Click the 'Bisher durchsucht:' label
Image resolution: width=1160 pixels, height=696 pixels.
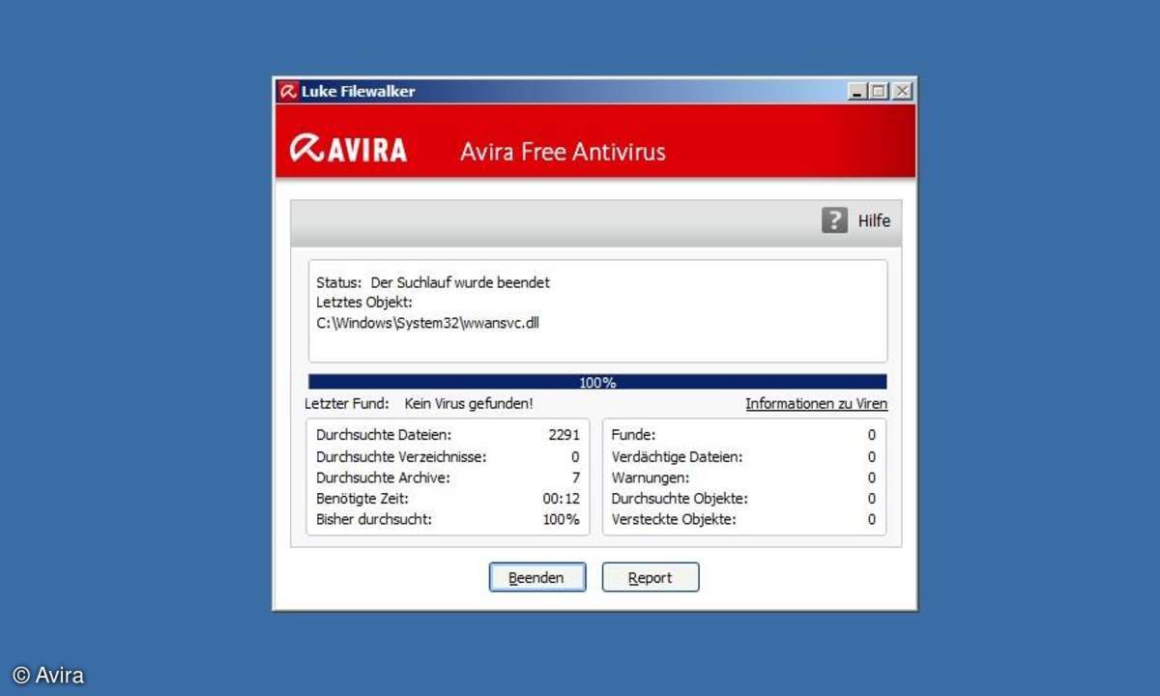pyautogui.click(x=374, y=520)
